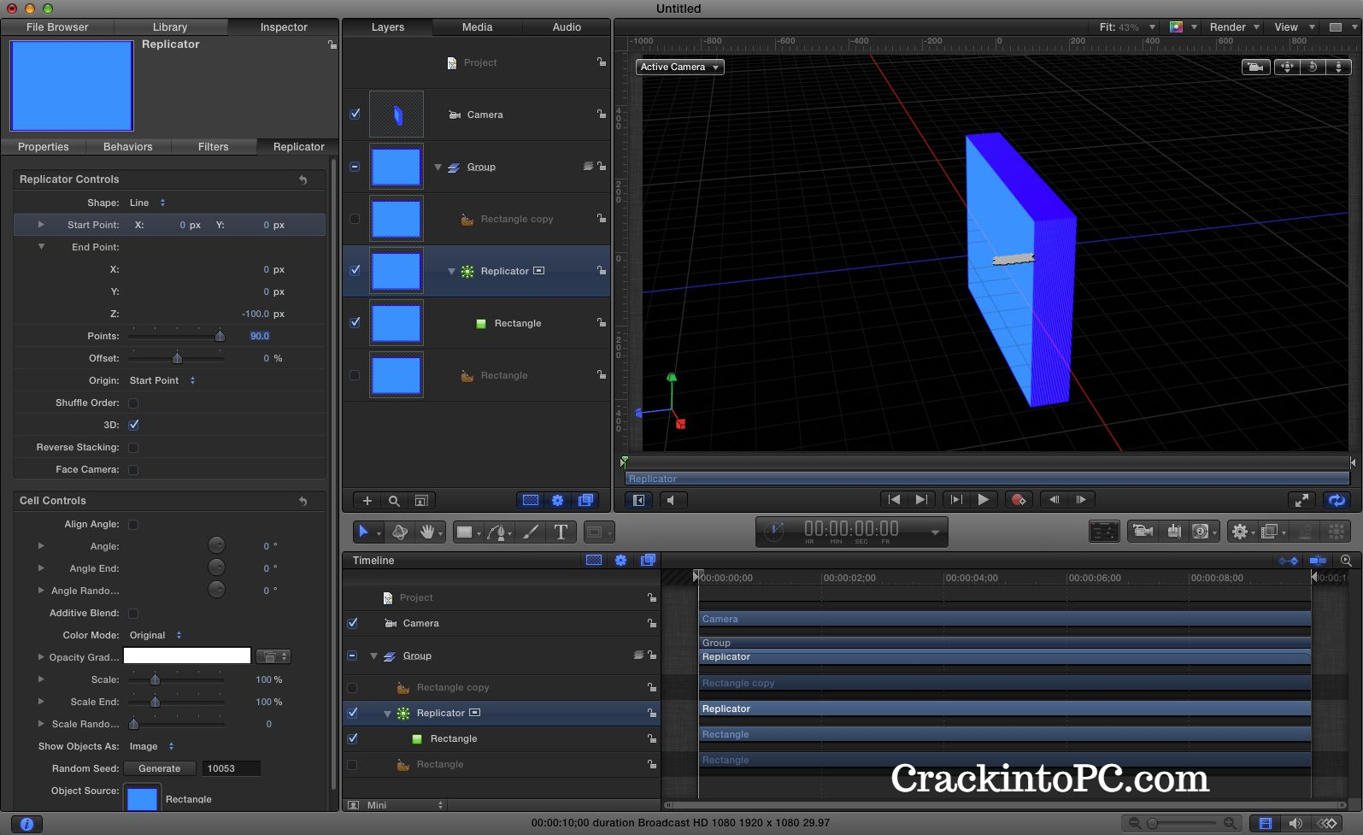The height and width of the screenshot is (835, 1363).
Task: Switch to the Library tab
Action: tap(170, 27)
